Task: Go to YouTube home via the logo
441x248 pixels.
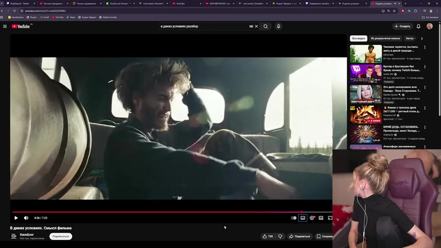Action: [21, 26]
